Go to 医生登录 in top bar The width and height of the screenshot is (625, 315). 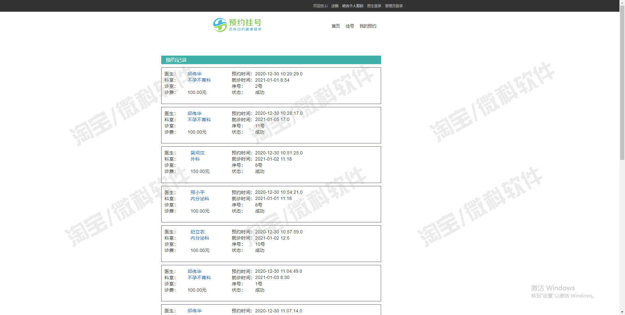tap(374, 6)
